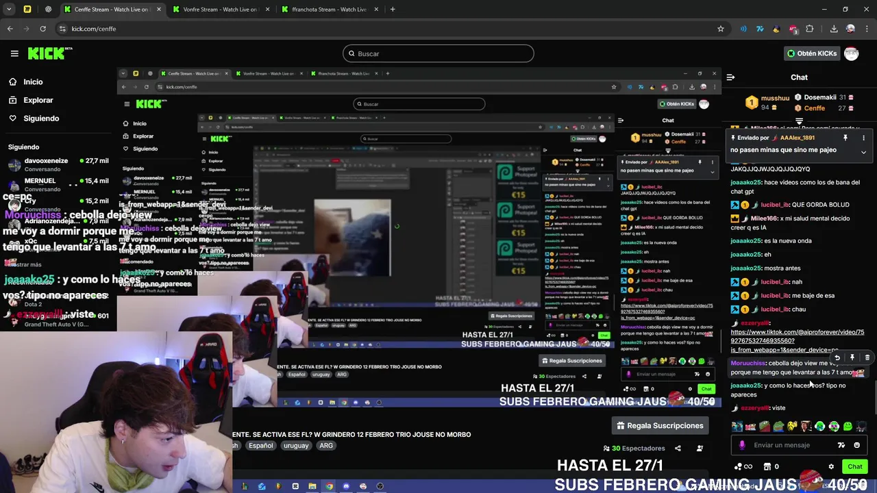The width and height of the screenshot is (877, 493).
Task: Open the pinned message three-dot menu
Action: pyautogui.click(x=863, y=138)
